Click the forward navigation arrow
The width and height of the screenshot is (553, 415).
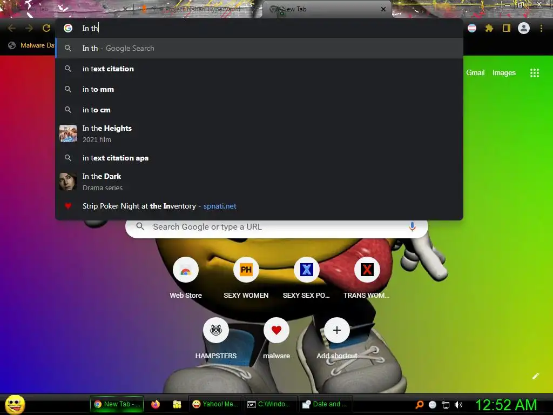29,28
